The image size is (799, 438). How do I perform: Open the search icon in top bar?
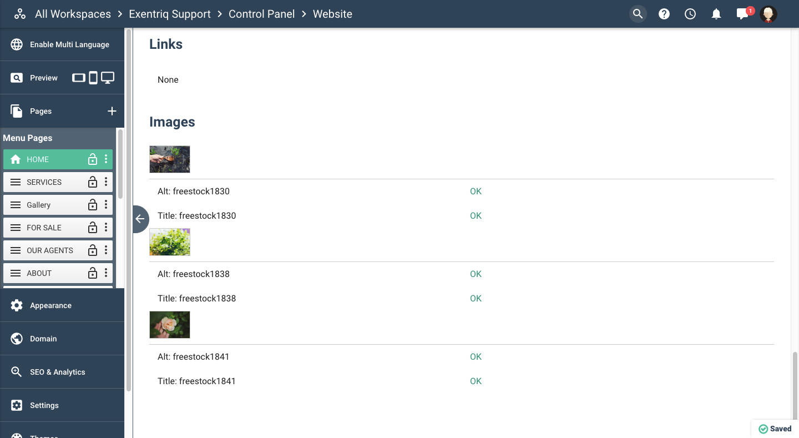click(638, 14)
